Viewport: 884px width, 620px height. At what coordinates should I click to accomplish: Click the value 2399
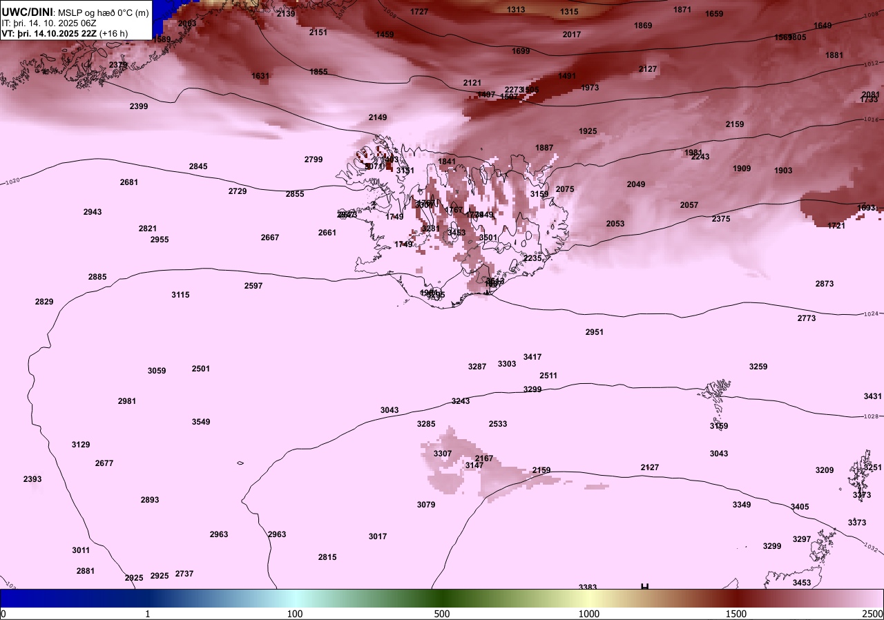pos(139,106)
